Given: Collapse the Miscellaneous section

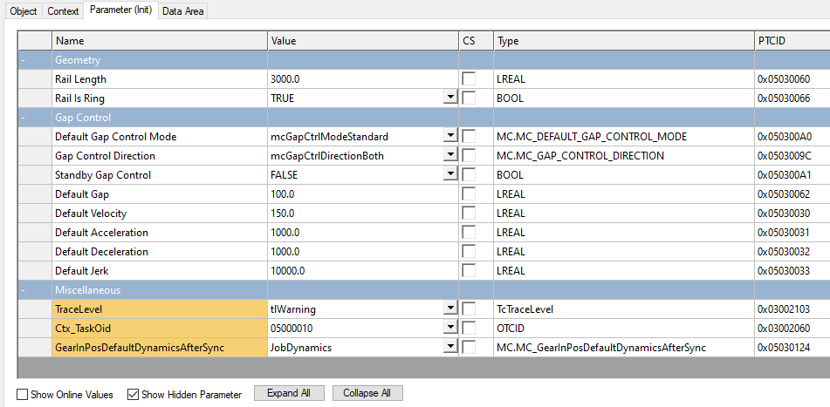Looking at the screenshot, I should [24, 289].
